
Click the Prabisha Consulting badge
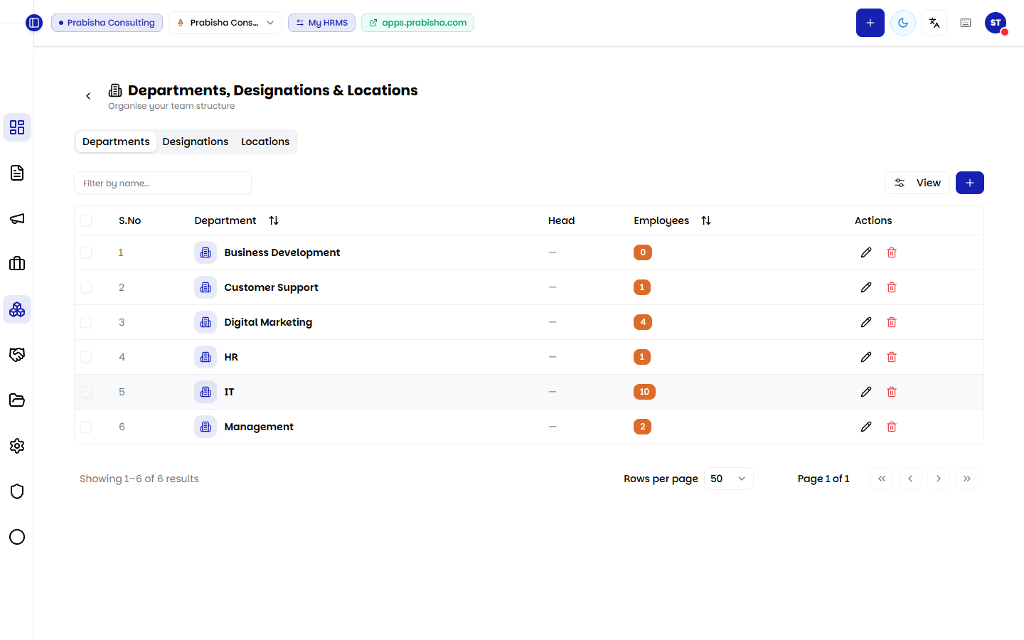pos(107,23)
